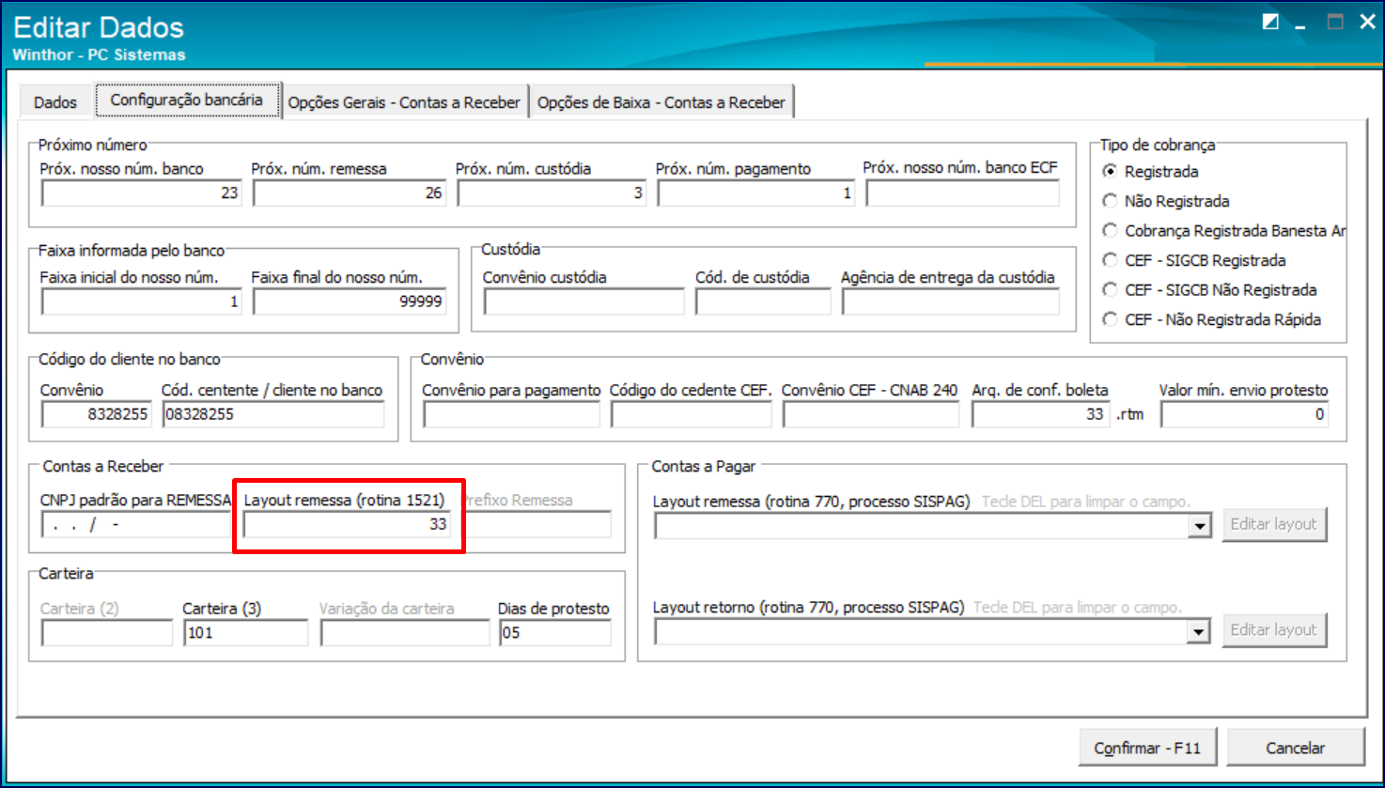Click the contrast toggle icon in title bar
The image size is (1385, 788).
(1270, 22)
